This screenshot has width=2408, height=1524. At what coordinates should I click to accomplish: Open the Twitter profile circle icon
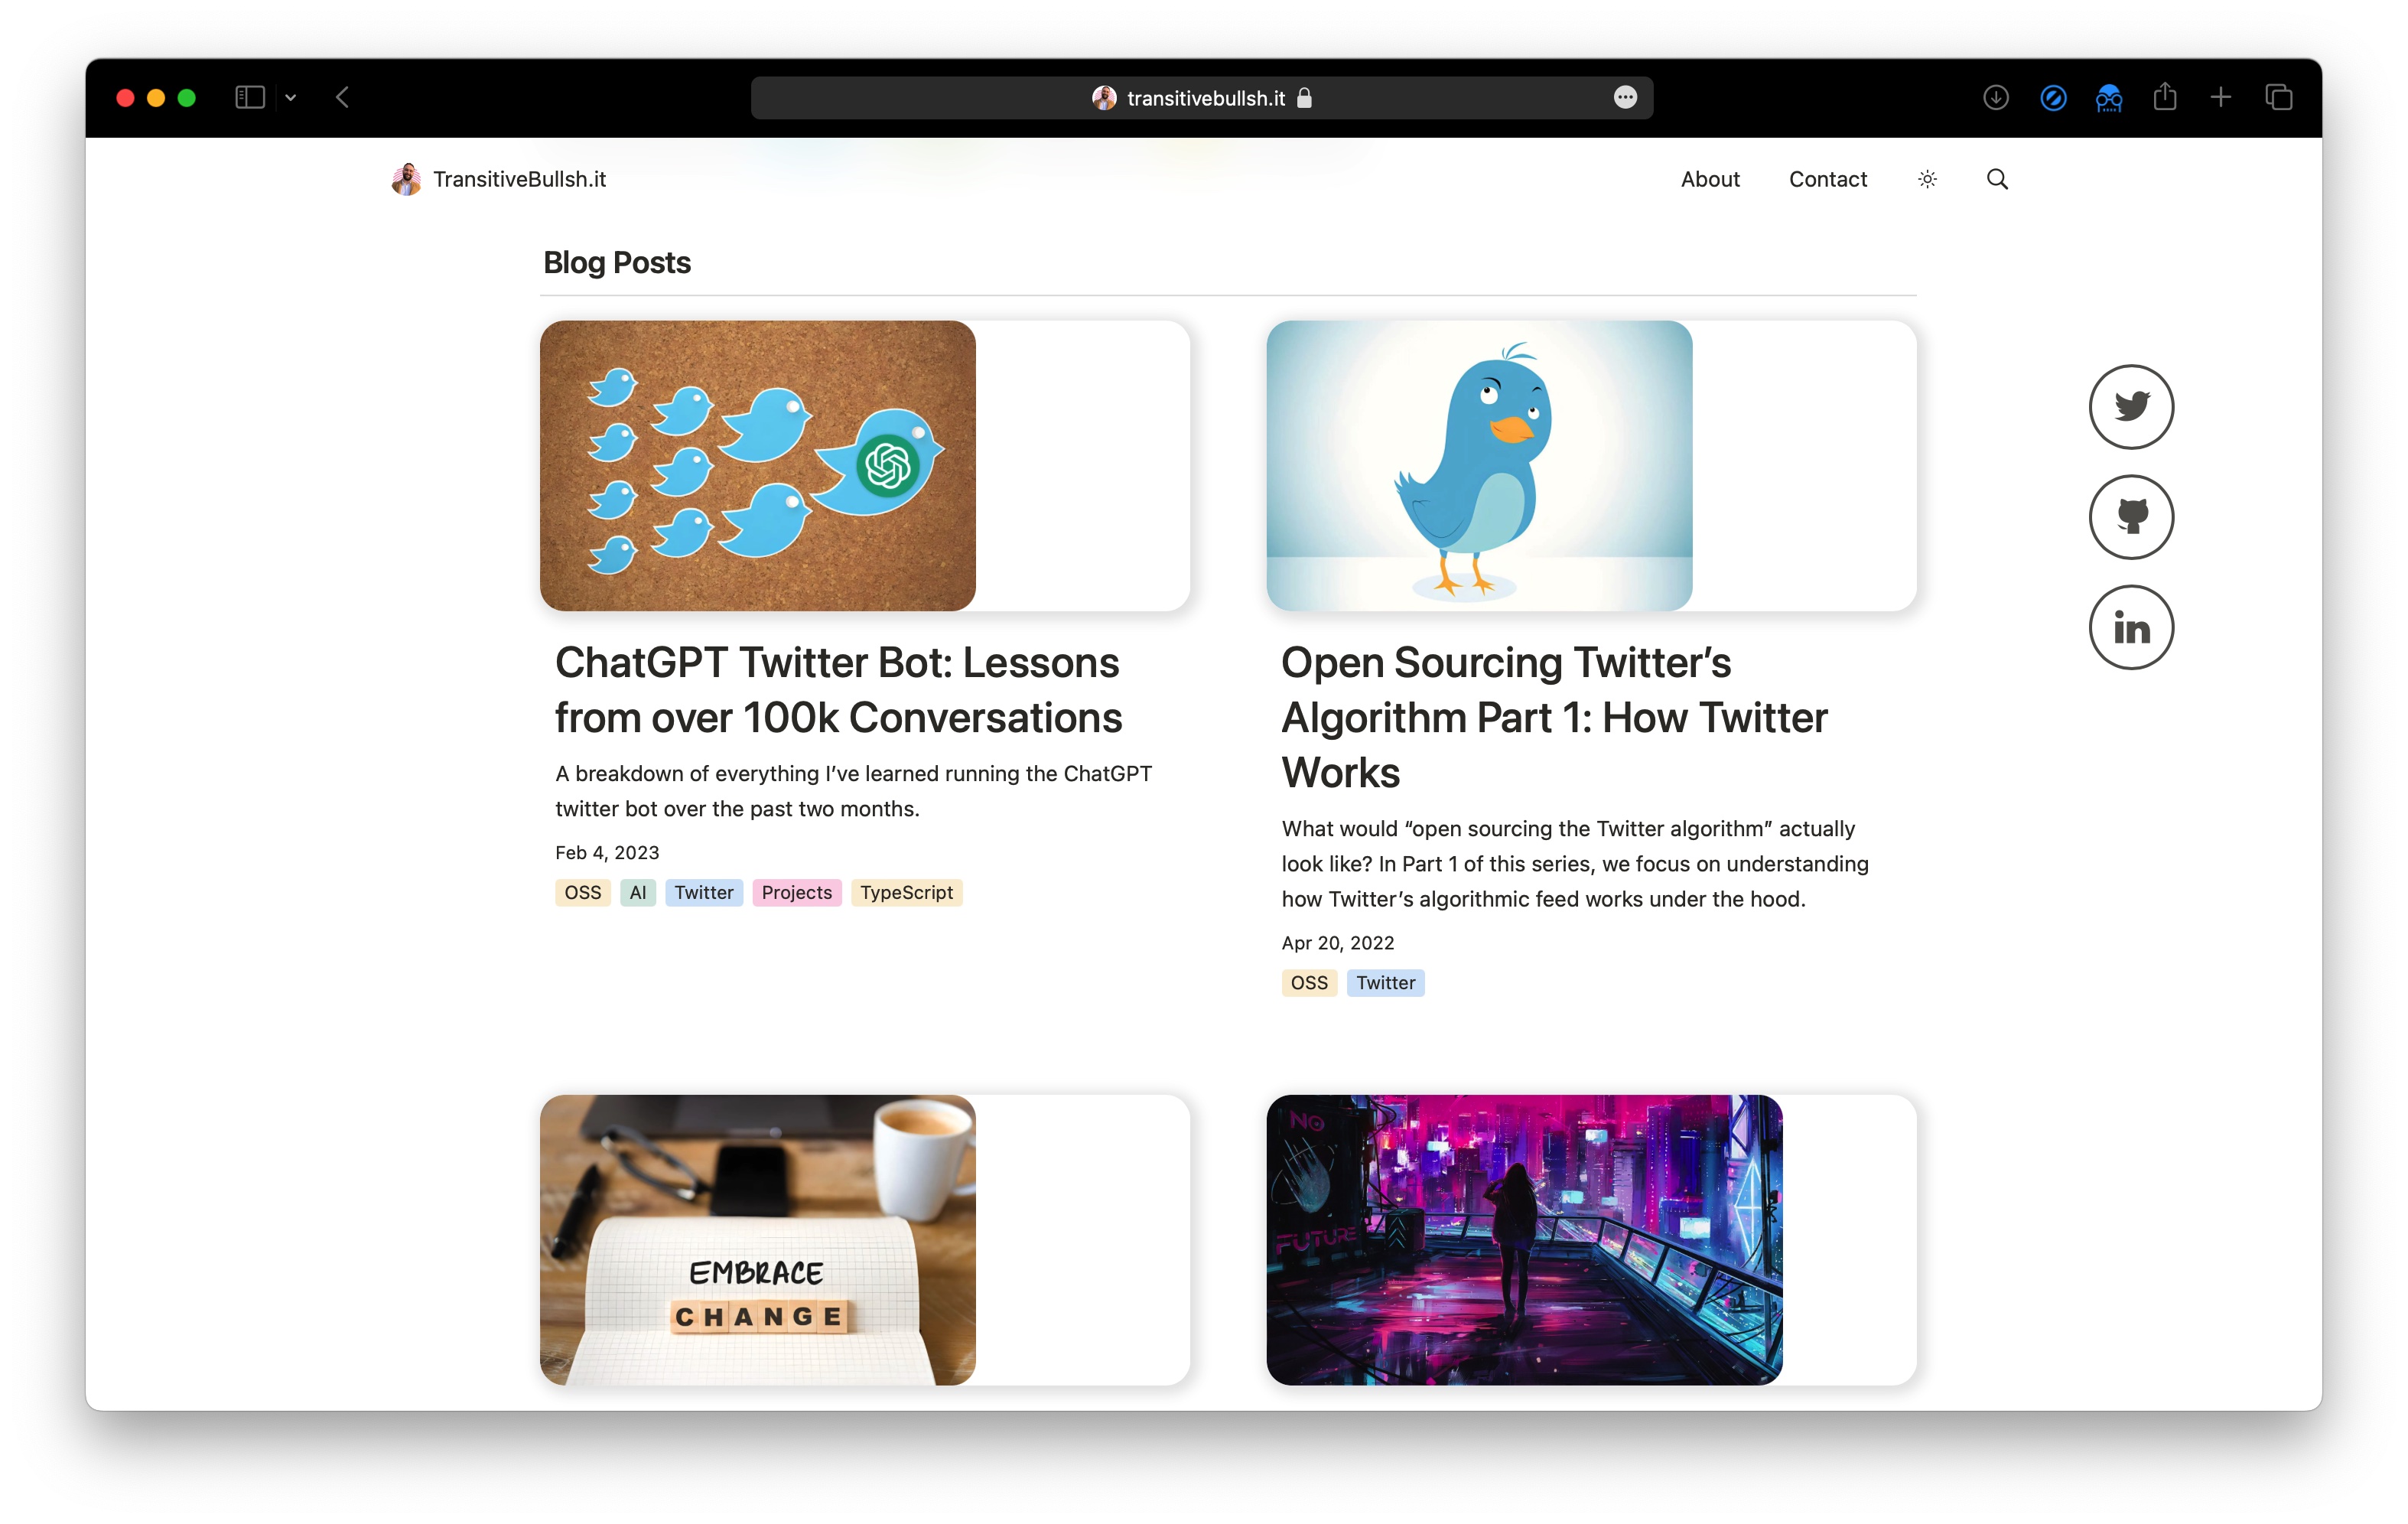click(2130, 406)
